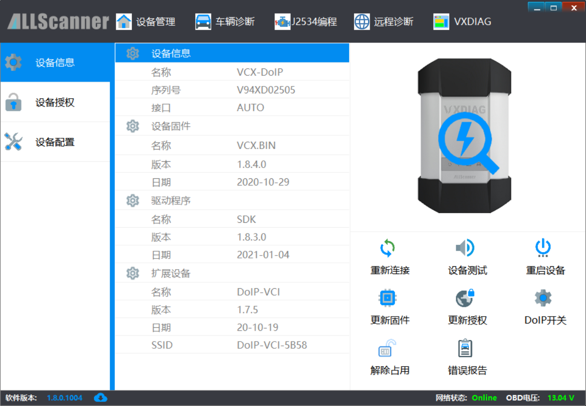The height and width of the screenshot is (406, 586).
Task: Open the VXDIAG menu item
Action: point(462,21)
